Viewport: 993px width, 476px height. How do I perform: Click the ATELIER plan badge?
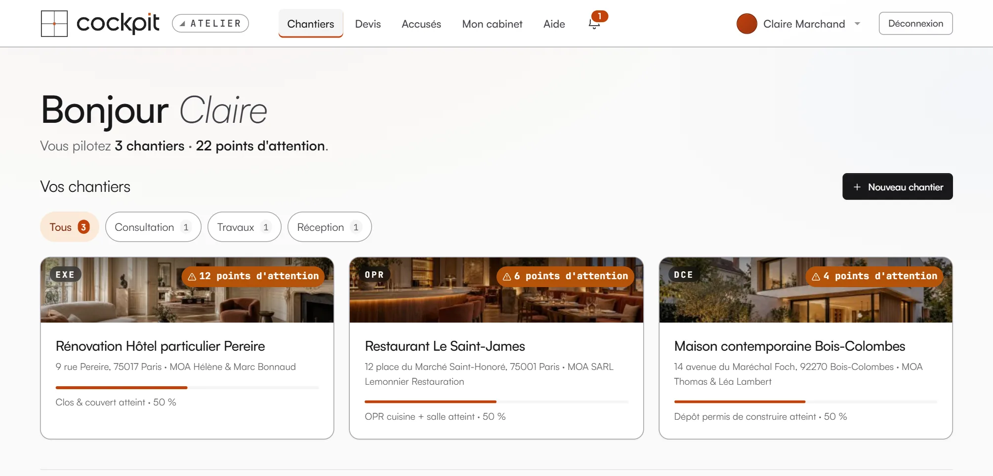click(x=210, y=23)
